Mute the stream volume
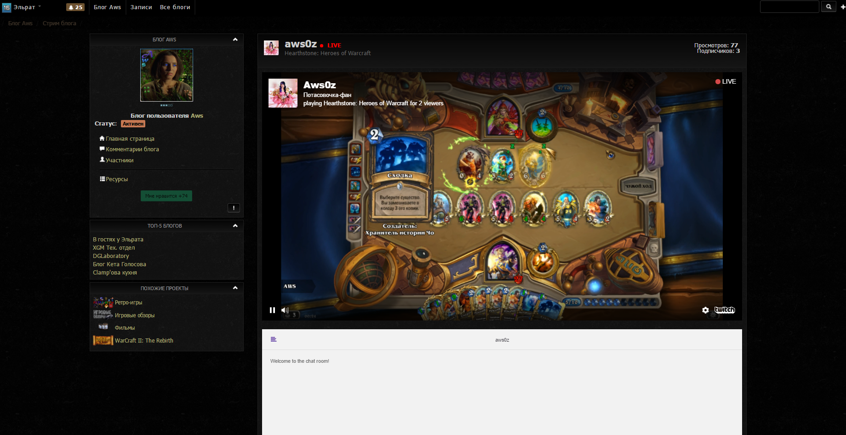The image size is (846, 435). coord(285,310)
